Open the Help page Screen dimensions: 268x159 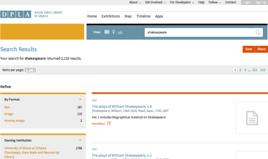tap(201, 2)
